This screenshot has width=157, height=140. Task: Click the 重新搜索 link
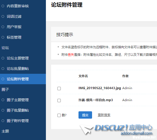click(104, 115)
